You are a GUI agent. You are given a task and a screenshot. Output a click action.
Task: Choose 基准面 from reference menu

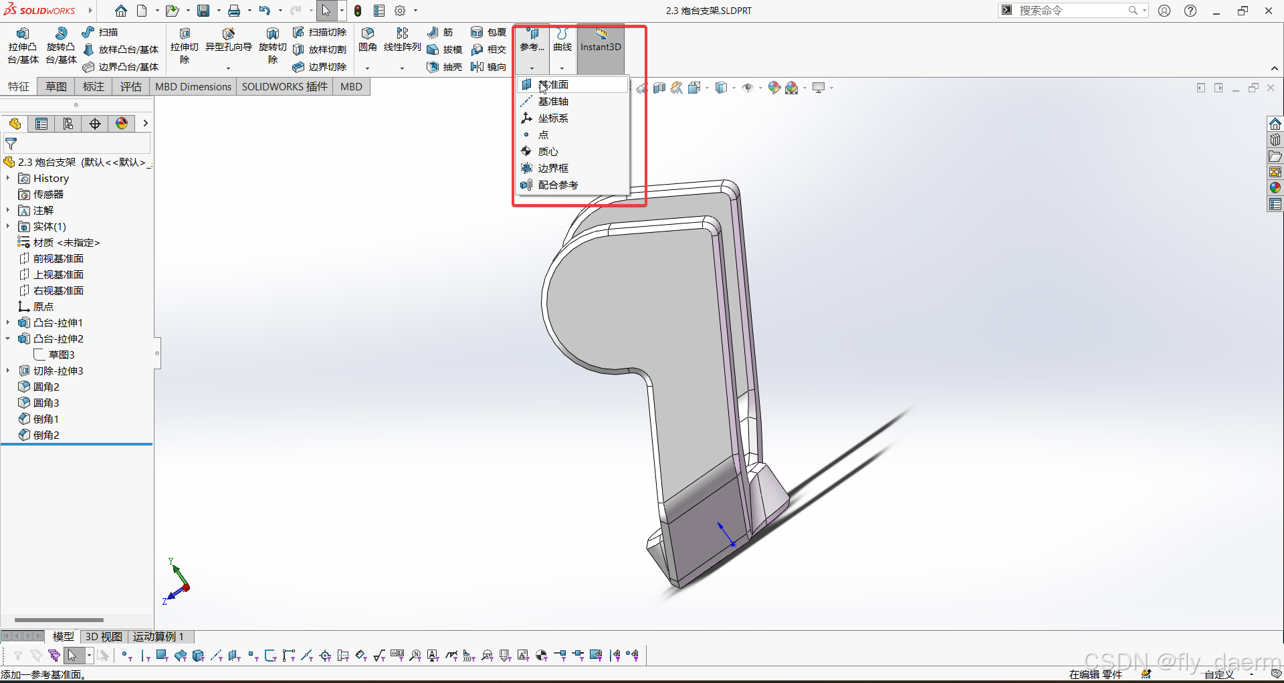573,85
